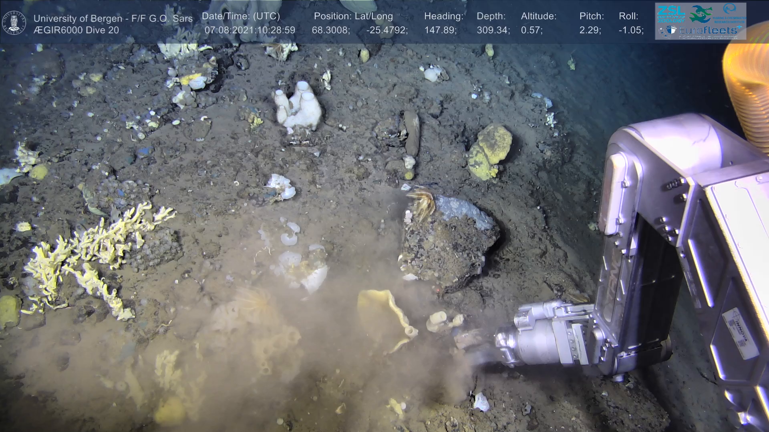Select the latitude value 68.3008
The width and height of the screenshot is (769, 432).
[330, 30]
